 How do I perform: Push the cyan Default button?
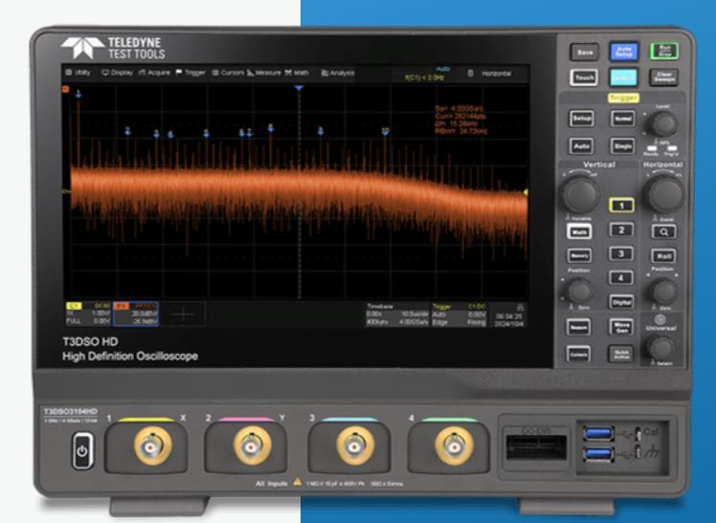pyautogui.click(x=624, y=77)
